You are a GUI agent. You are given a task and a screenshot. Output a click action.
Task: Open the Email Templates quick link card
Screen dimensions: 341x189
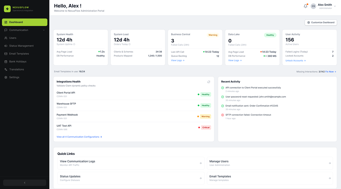point(270,178)
